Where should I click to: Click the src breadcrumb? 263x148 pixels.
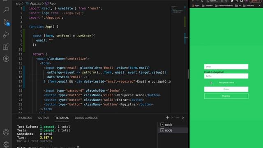tap(18, 3)
